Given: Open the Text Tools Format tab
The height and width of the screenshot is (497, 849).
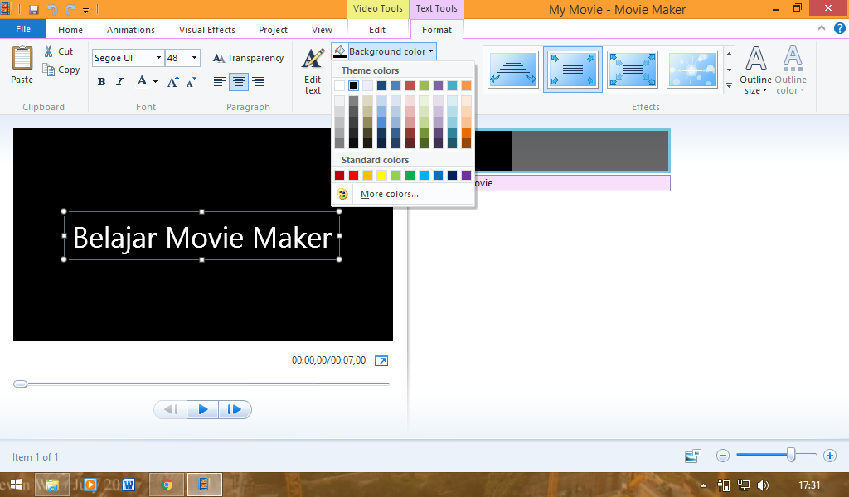Looking at the screenshot, I should tap(436, 30).
